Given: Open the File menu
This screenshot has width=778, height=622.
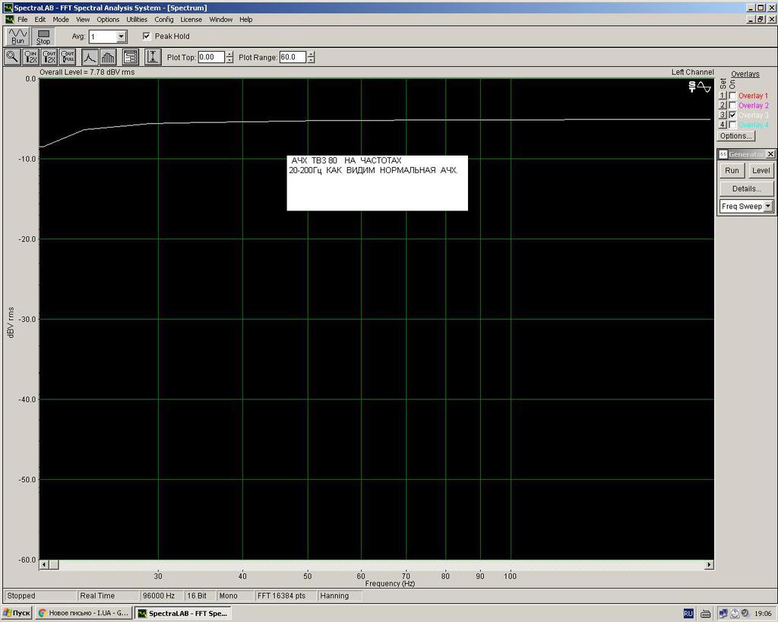Looking at the screenshot, I should (22, 19).
